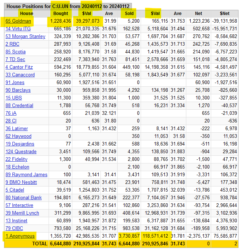Screen dimensions: 240x249
Task: Open the 90 Barclays link
Action: tap(18, 90)
